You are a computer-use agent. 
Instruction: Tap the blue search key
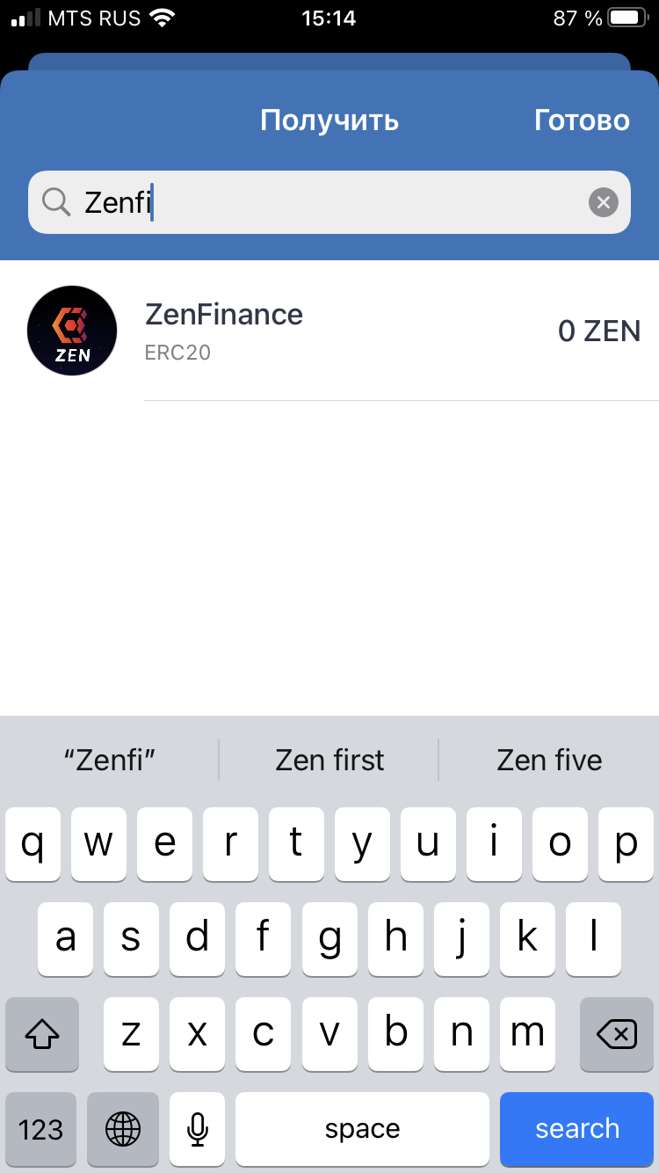(577, 1129)
